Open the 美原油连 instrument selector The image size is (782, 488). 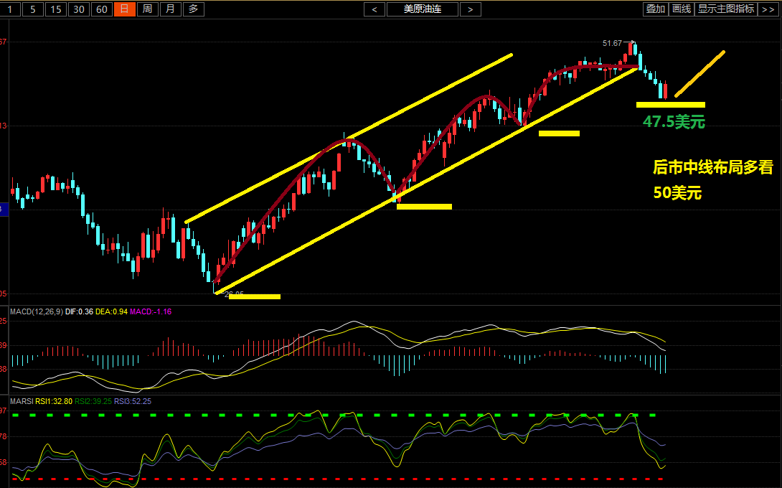point(422,9)
